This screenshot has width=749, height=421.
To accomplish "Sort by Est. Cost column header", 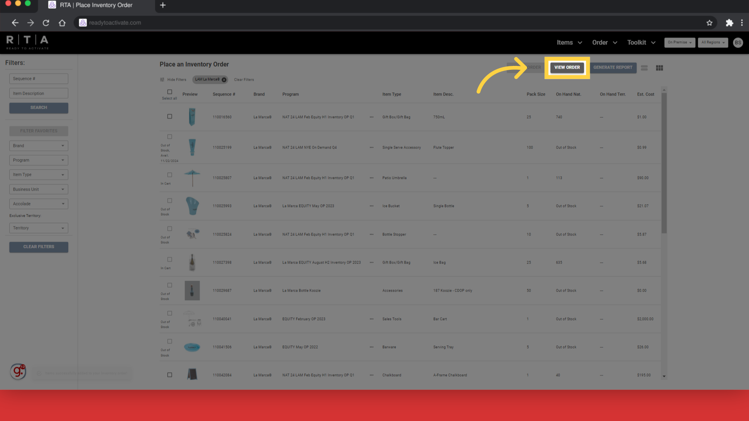I will (646, 94).
